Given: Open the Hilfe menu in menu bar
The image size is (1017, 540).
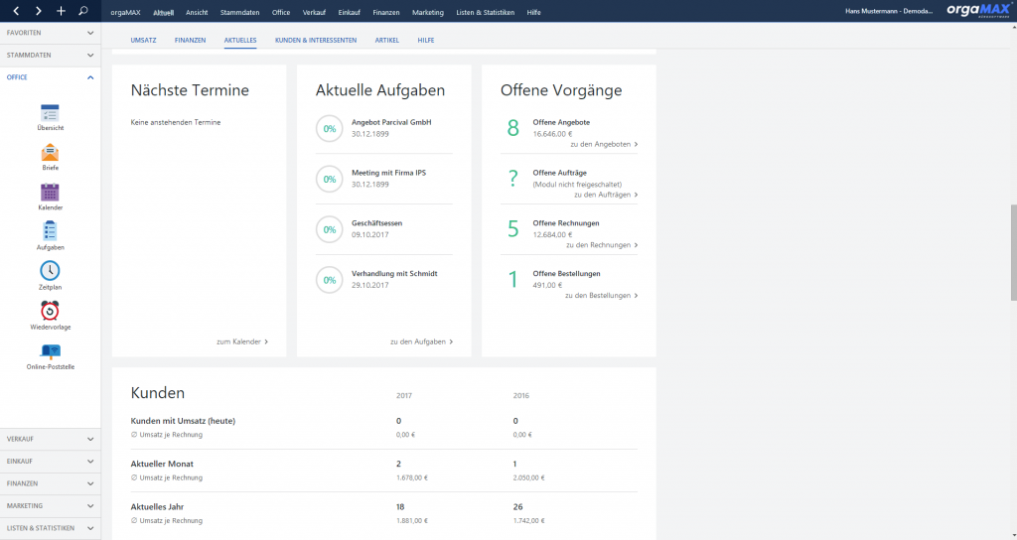Looking at the screenshot, I should 533,12.
